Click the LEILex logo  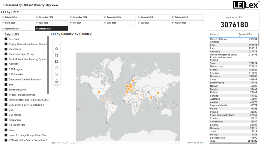point(245,5)
